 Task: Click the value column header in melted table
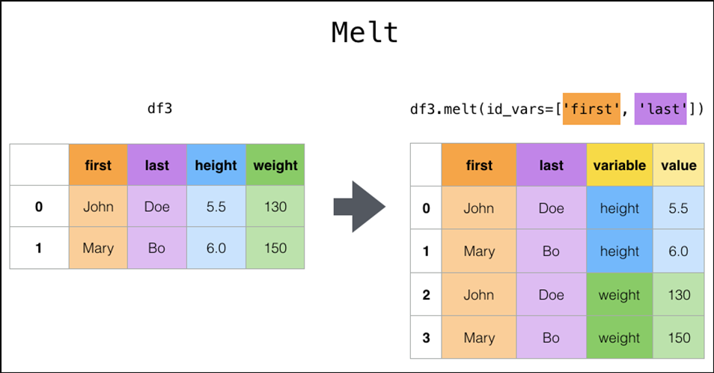[x=679, y=165]
